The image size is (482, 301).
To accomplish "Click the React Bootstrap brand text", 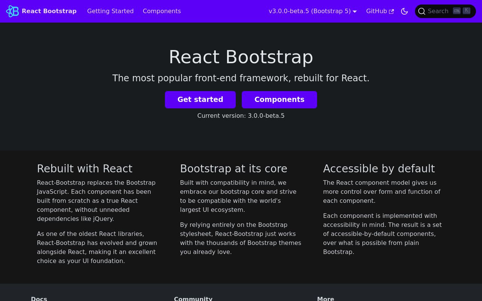I will (49, 11).
